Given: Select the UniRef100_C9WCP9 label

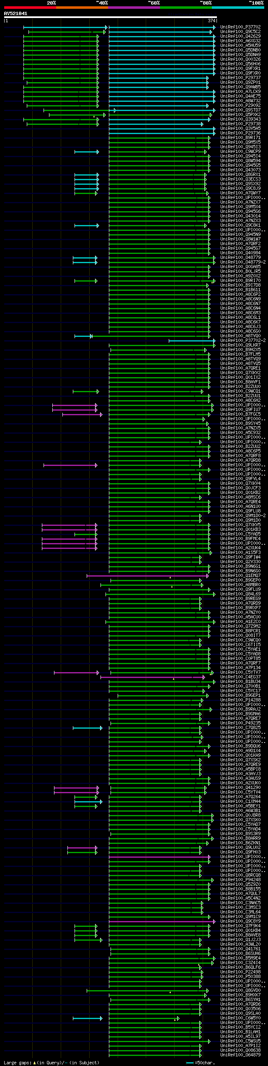Looking at the screenshot, I should (240, 151).
